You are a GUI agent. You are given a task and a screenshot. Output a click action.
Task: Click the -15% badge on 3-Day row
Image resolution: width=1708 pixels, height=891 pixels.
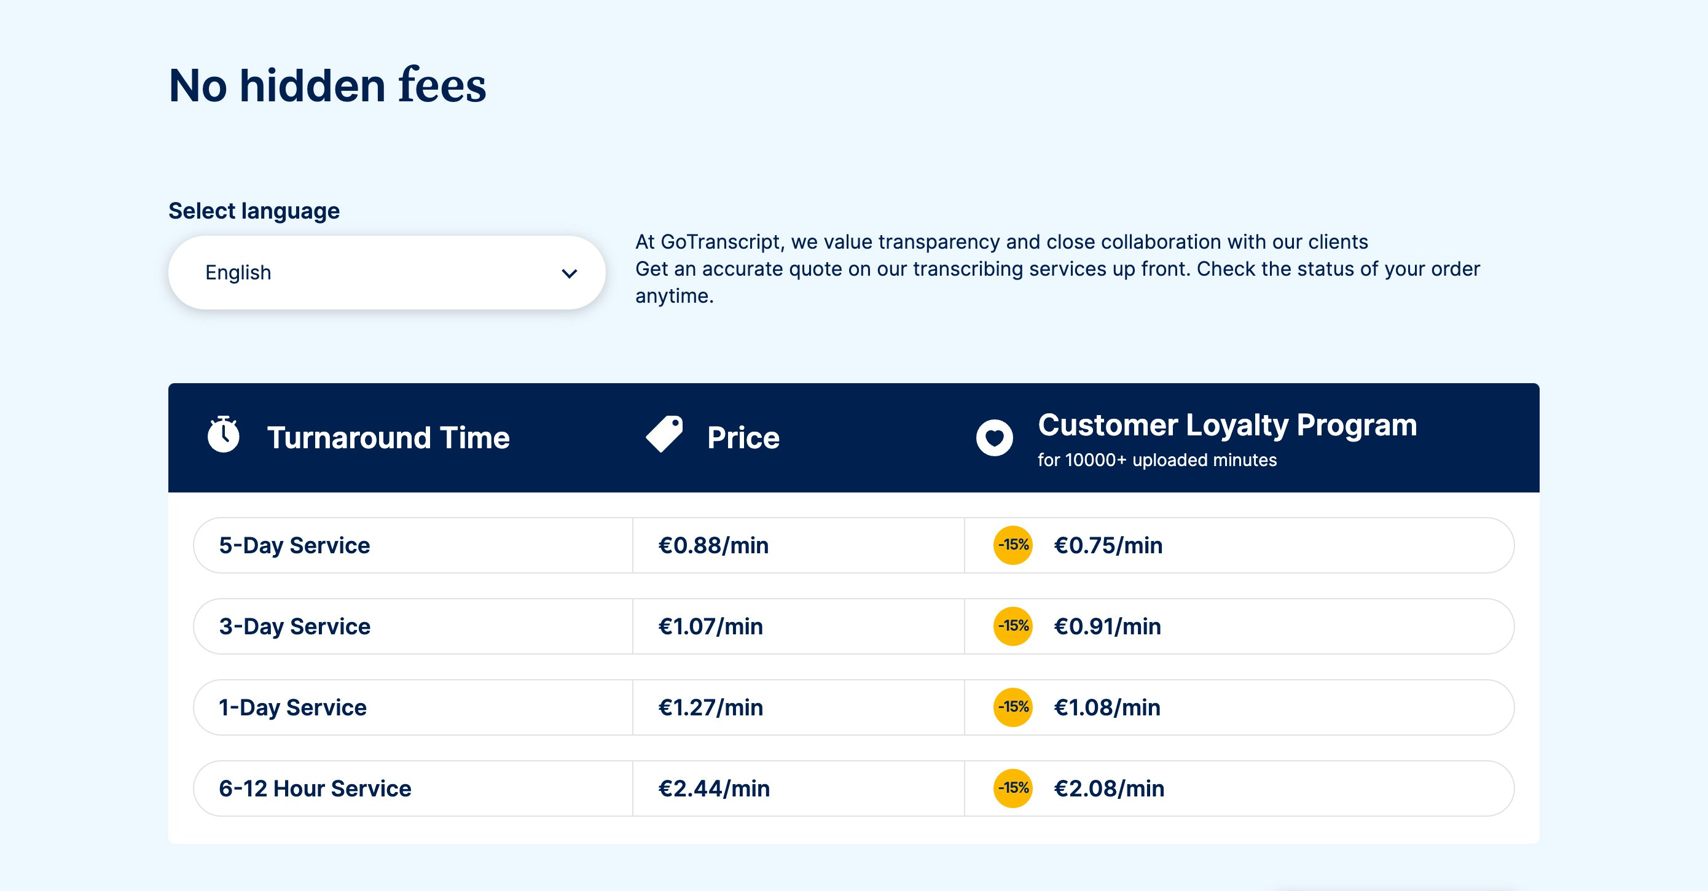point(1013,626)
